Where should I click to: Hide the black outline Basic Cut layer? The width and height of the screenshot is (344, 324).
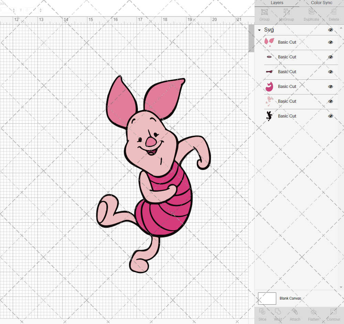coord(330,116)
